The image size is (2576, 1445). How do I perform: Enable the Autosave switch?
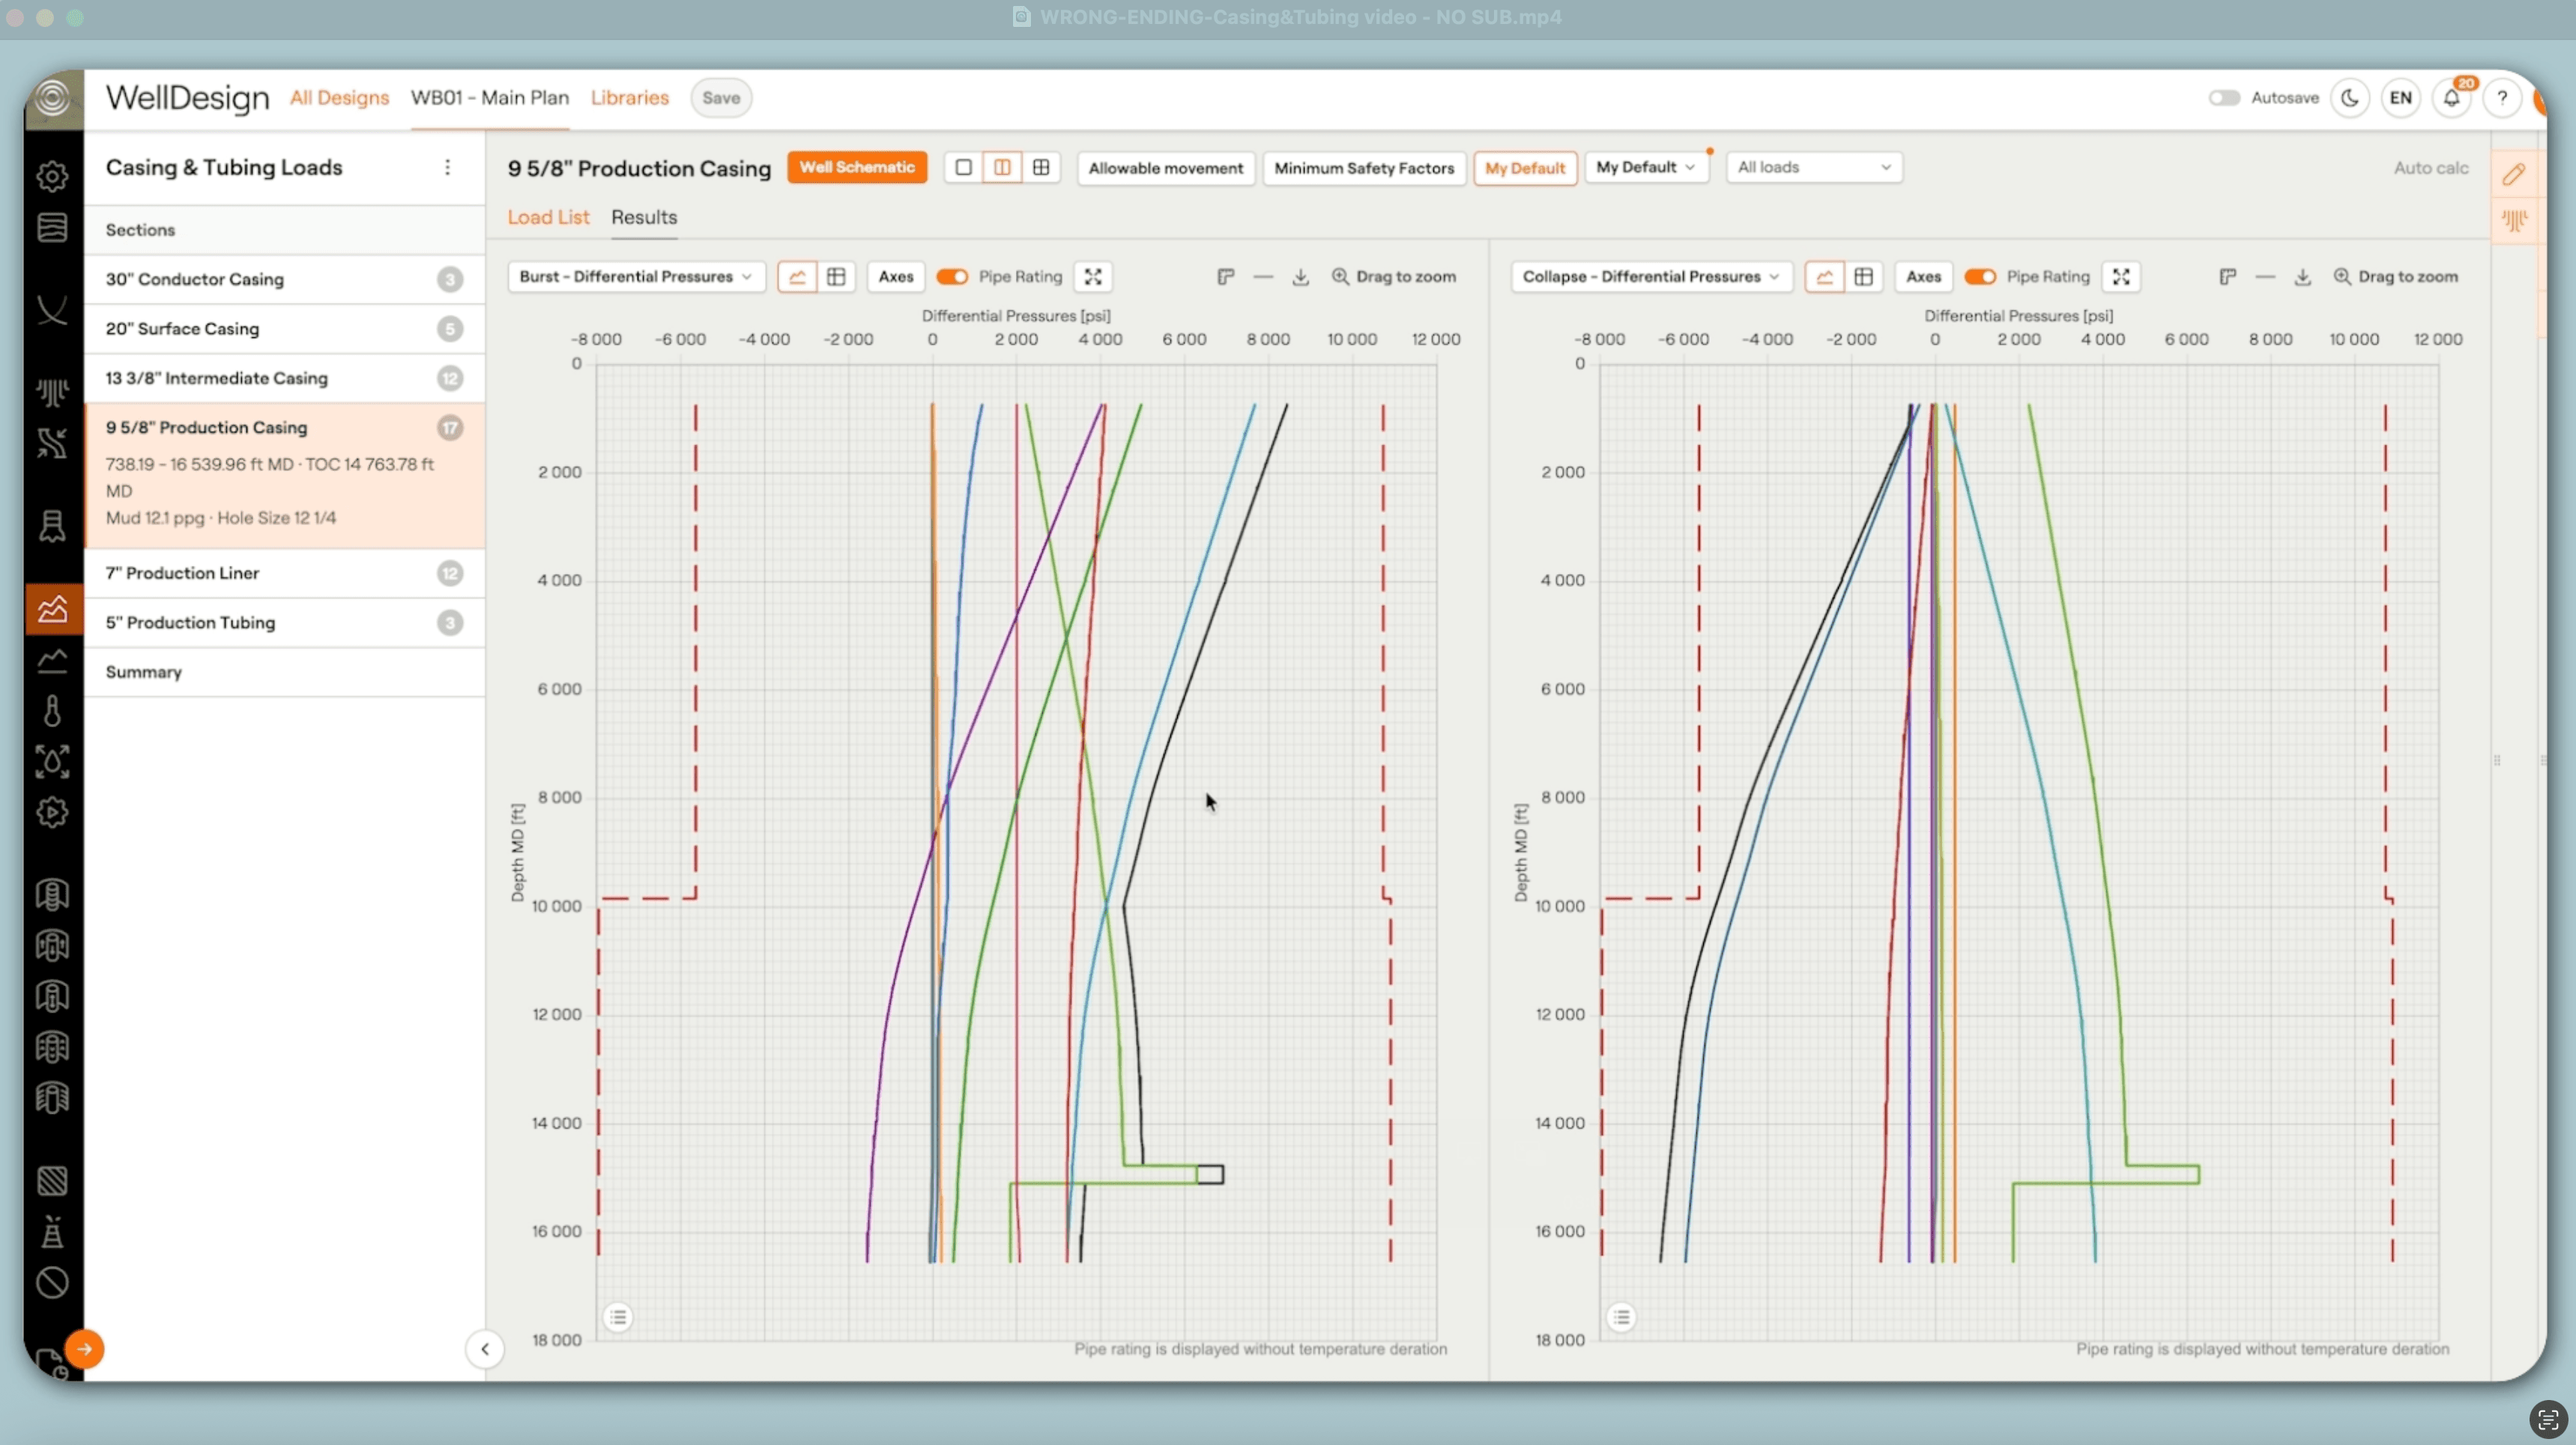tap(2224, 98)
